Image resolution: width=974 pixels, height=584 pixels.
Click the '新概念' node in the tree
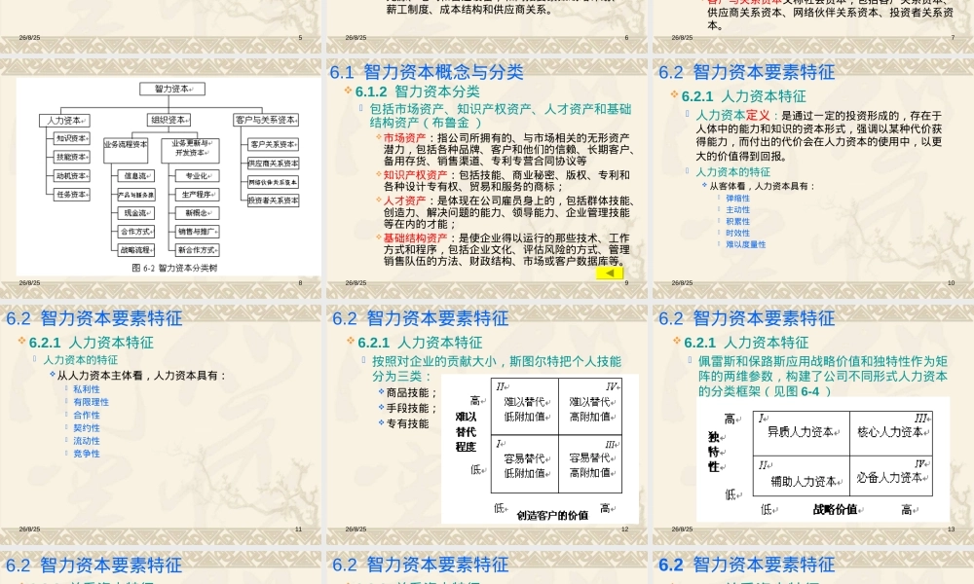pyautogui.click(x=197, y=213)
